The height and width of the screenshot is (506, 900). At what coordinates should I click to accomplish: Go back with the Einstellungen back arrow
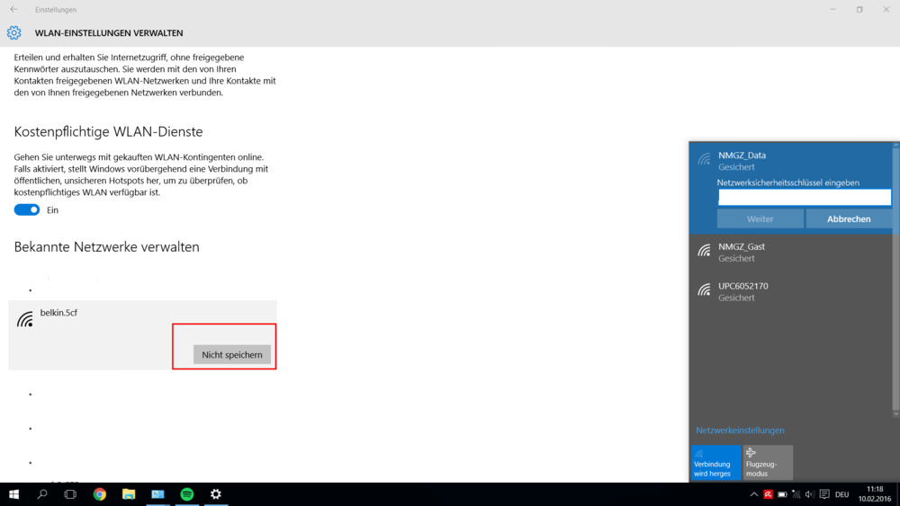[13, 9]
